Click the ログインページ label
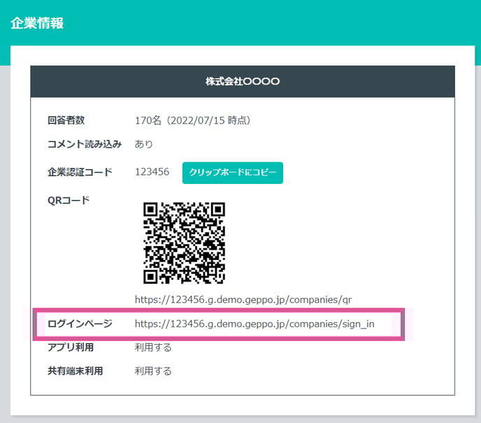This screenshot has height=423, width=481. tap(80, 324)
